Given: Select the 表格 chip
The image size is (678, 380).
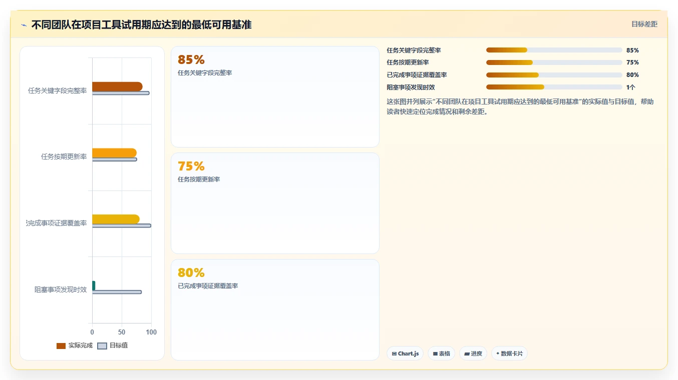Looking at the screenshot, I should coord(441,353).
